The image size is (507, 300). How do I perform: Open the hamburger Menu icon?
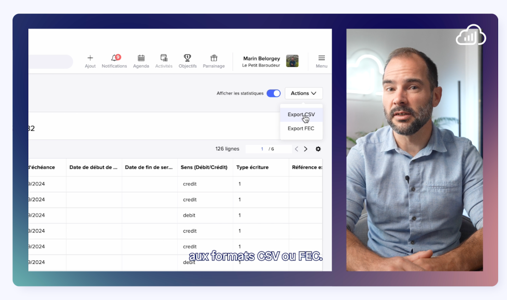pyautogui.click(x=321, y=58)
